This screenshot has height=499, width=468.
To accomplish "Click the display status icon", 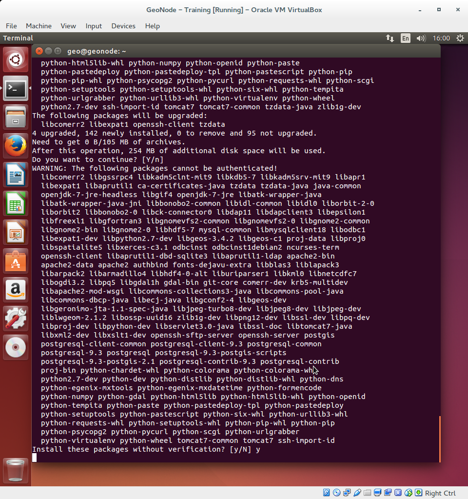I will coord(378,493).
